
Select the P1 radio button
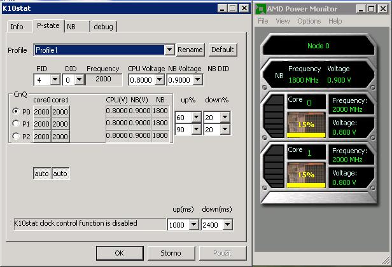point(16,123)
